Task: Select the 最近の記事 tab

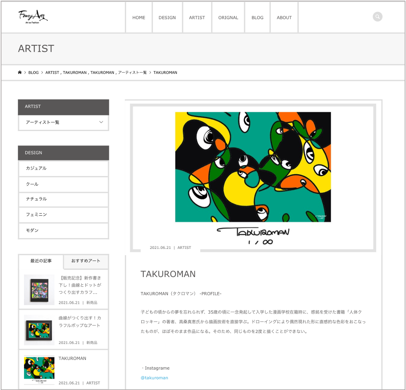Action: pyautogui.click(x=41, y=261)
